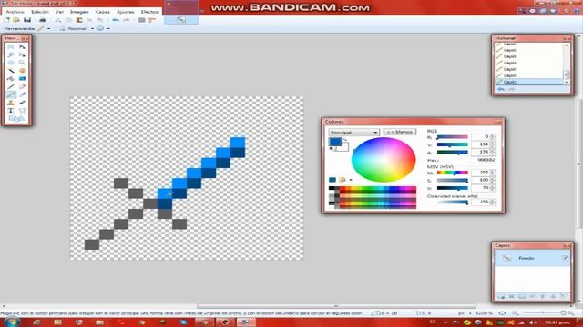Click the Undo arrow in the top toolbar
583x327 pixels.
pos(116,20)
